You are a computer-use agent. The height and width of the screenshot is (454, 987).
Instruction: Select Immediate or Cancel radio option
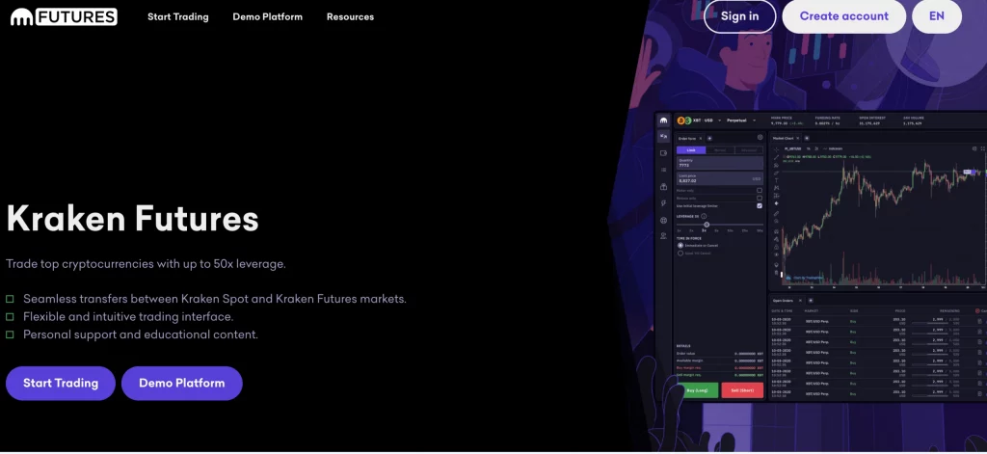680,245
